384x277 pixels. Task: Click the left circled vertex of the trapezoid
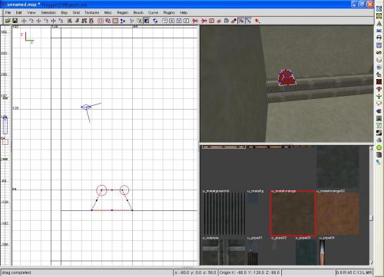click(x=101, y=190)
